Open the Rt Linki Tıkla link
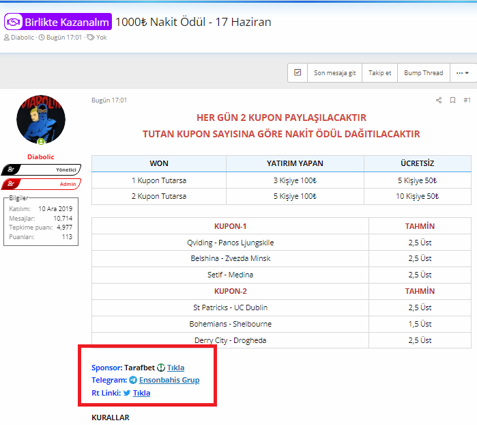 pos(141,393)
